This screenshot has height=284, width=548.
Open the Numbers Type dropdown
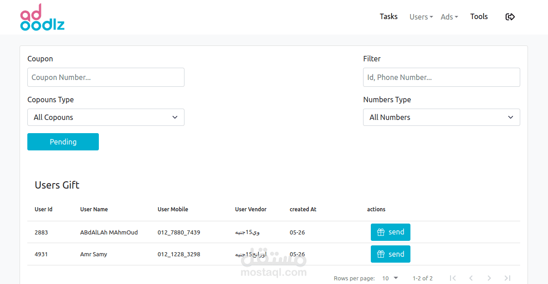click(x=441, y=117)
